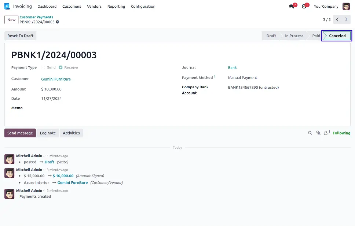
Task: Click the search magnifier in chatter
Action: click(x=310, y=133)
